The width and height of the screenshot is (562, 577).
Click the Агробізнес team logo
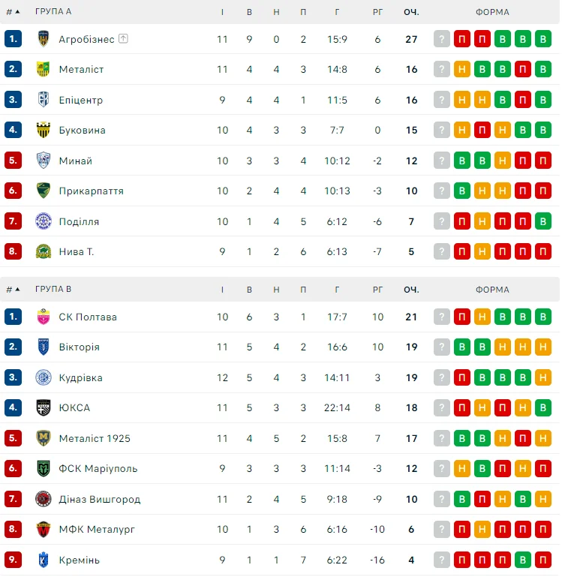pyautogui.click(x=43, y=39)
